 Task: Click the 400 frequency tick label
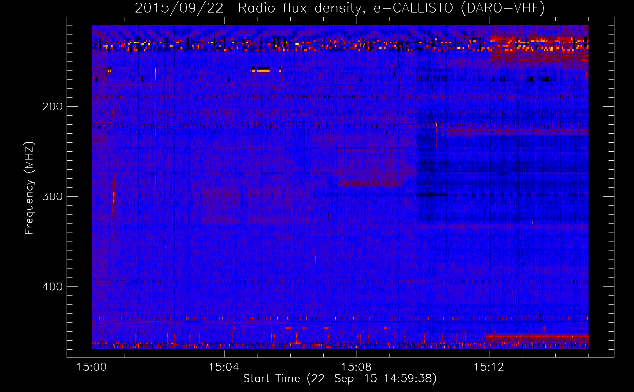53,287
